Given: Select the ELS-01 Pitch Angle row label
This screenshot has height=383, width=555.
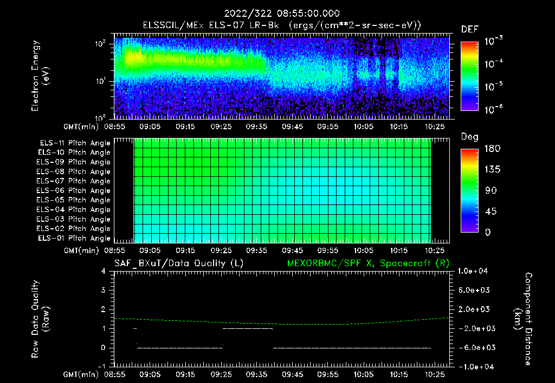Looking at the screenshot, I should click(x=74, y=238).
